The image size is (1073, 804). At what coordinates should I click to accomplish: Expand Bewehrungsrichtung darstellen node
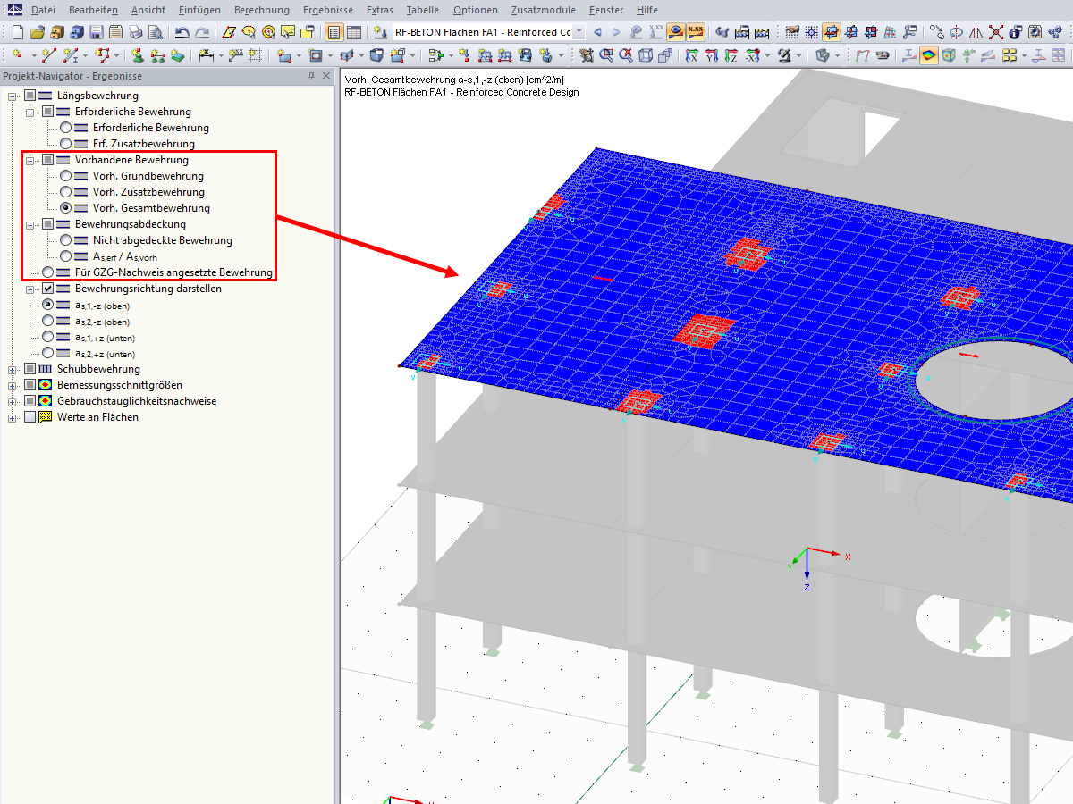click(30, 289)
